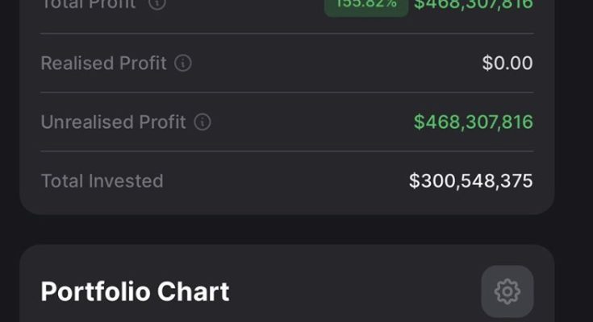This screenshot has width=593, height=322.
Task: Select the Total Invested label
Action: [x=102, y=181]
